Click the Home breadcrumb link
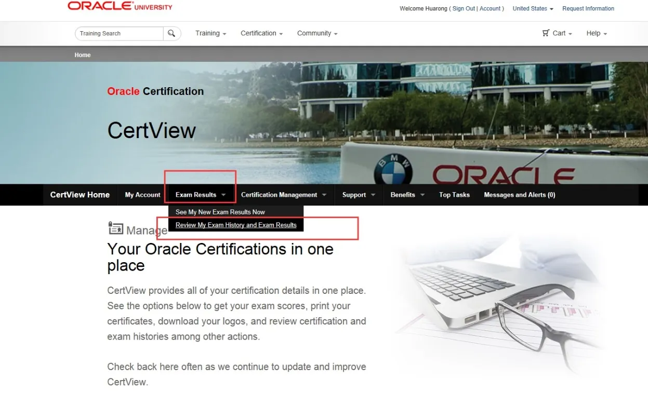This screenshot has height=393, width=648. pyautogui.click(x=83, y=55)
